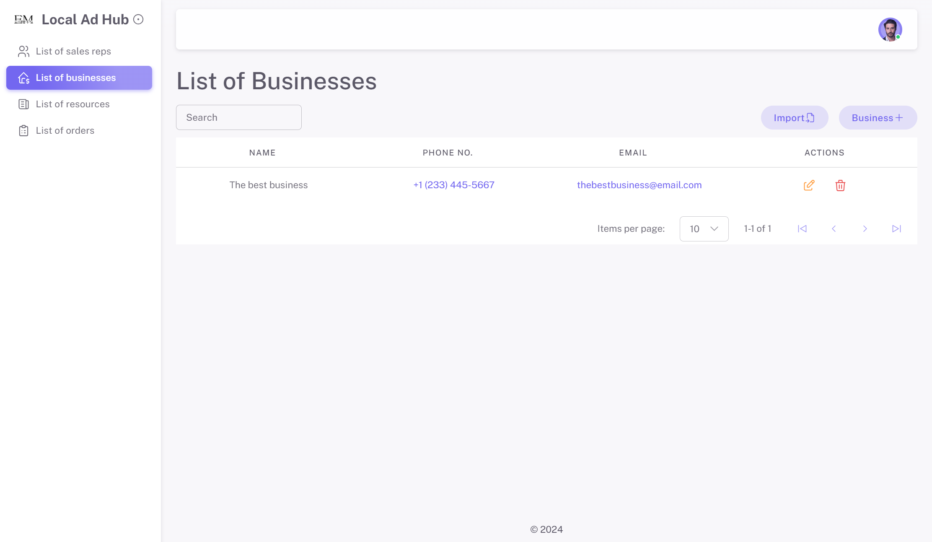Image resolution: width=932 pixels, height=542 pixels.
Task: Open the user avatar profile menu
Action: [x=890, y=29]
